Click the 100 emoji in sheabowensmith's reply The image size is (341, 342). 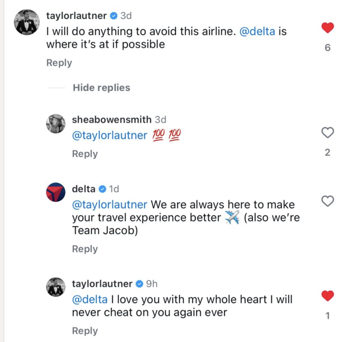[158, 135]
